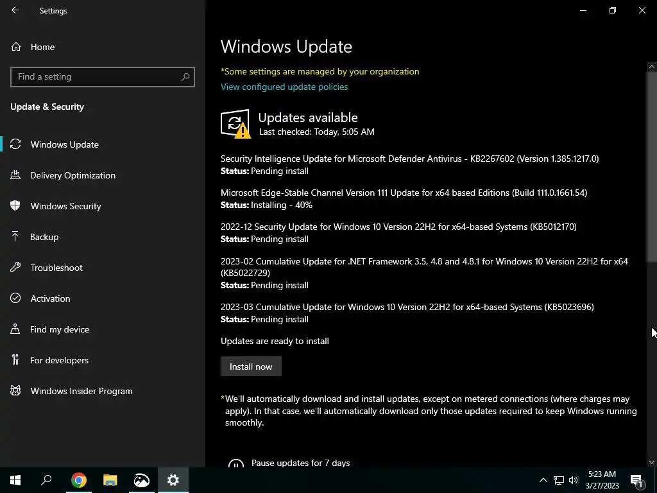Open File Explorer from the taskbar
Screen dimensions: 657x493
click(110, 480)
